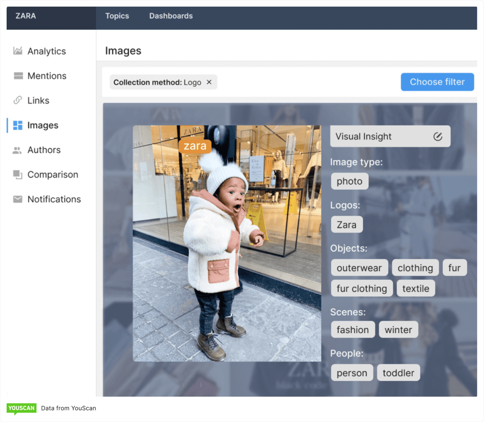The width and height of the screenshot is (484, 422).
Task: Click the Zara logo tag
Action: [346, 224]
